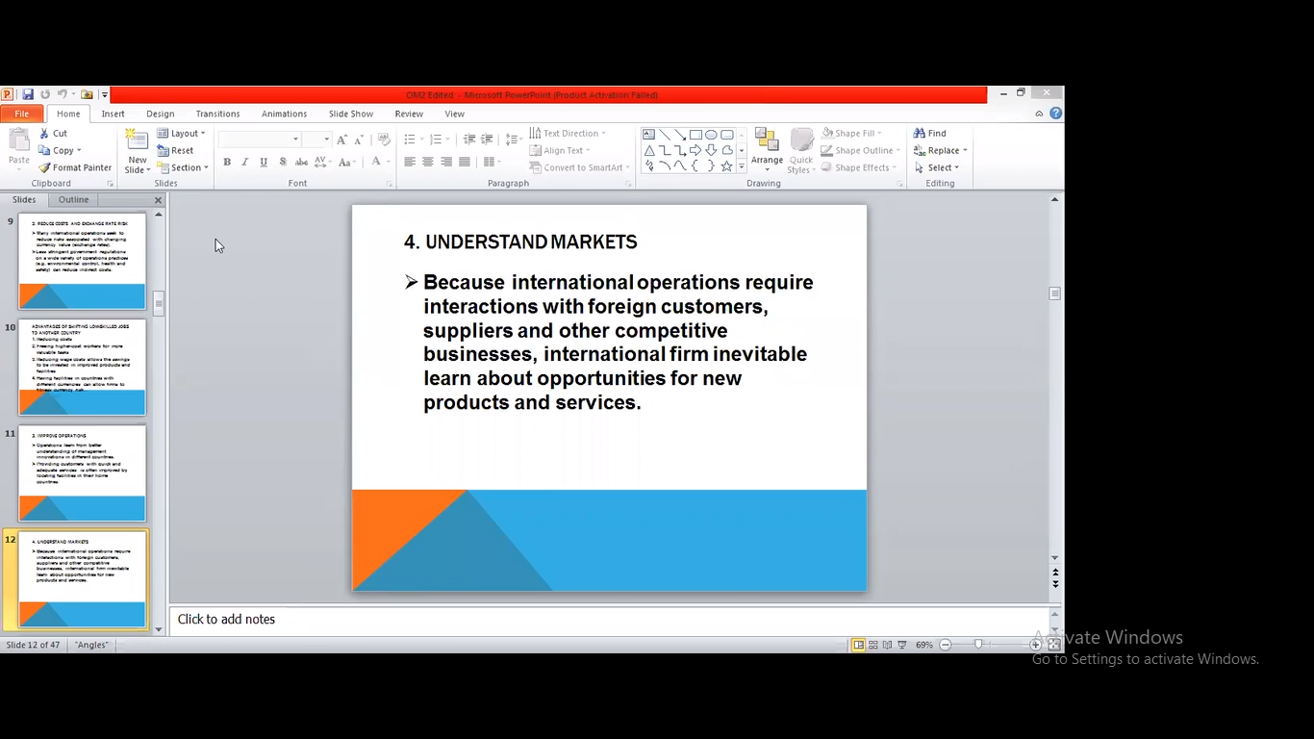Click the Undo arrow icon
Viewport: 1314px width, 739px height.
(62, 94)
